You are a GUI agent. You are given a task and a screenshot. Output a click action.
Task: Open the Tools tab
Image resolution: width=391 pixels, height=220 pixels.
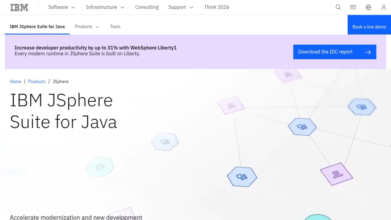(x=115, y=26)
